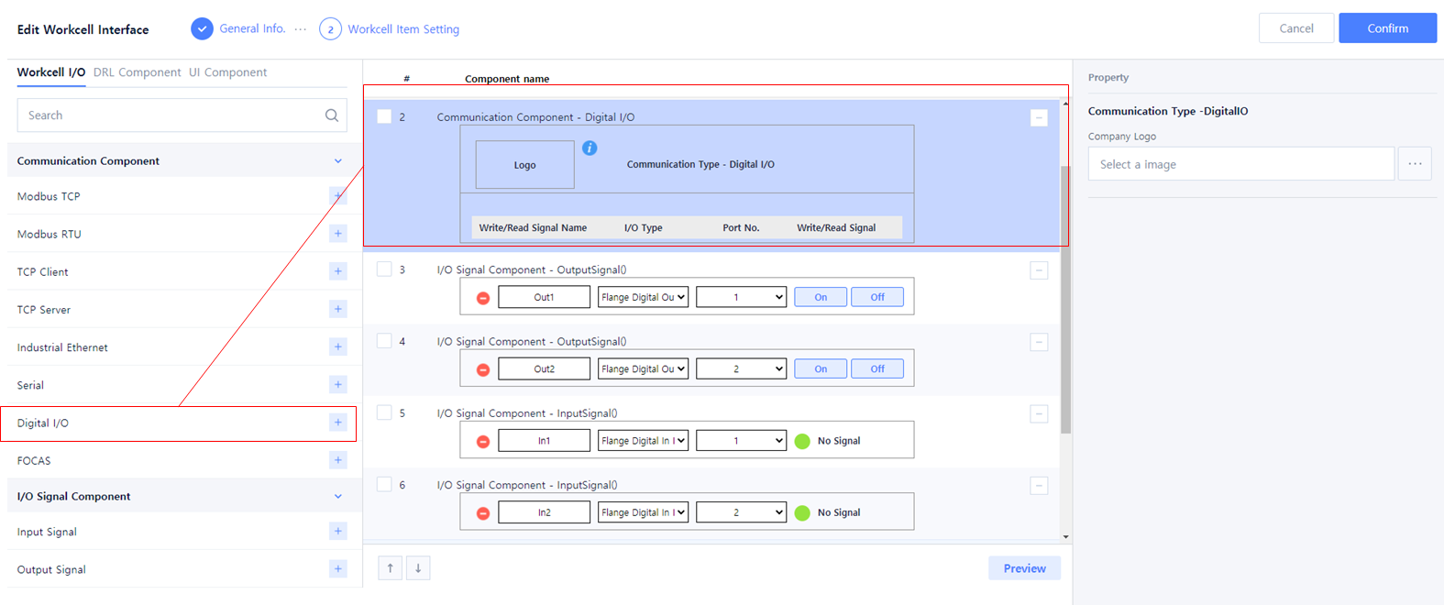Select checkbox of Digital I/O row 2
This screenshot has width=1444, height=605.
tap(384, 116)
